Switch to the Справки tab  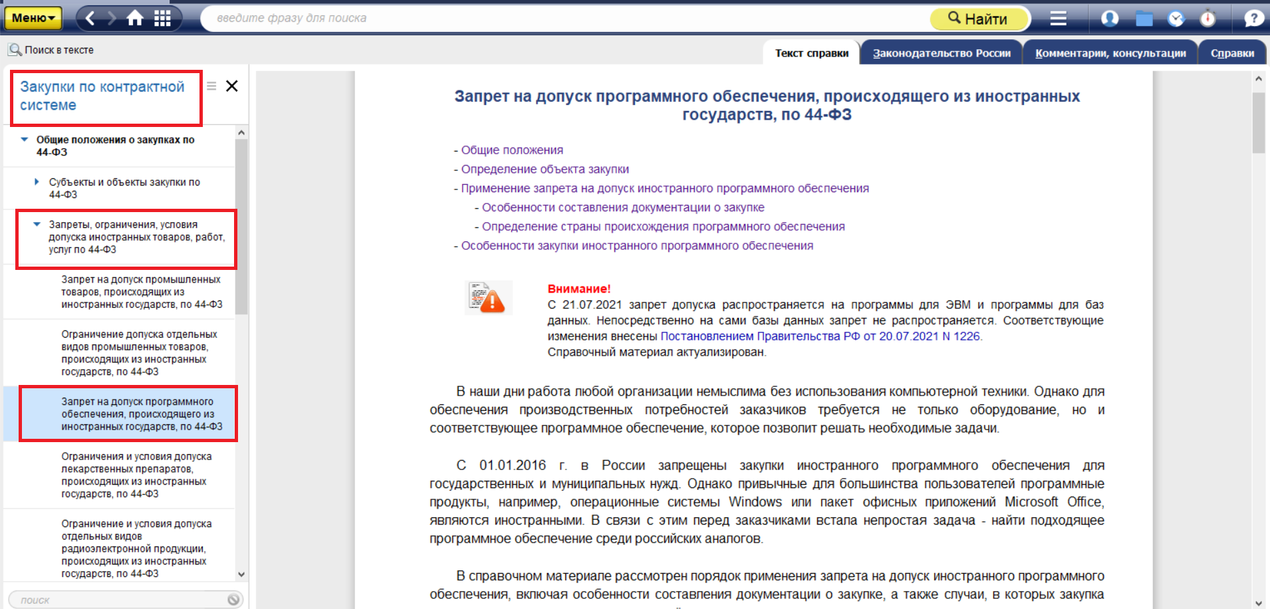pyautogui.click(x=1232, y=53)
